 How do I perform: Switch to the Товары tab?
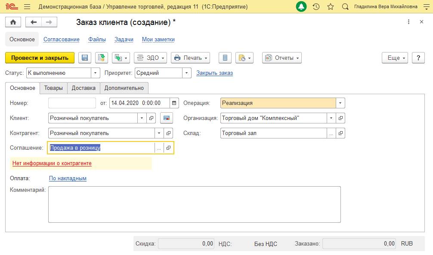click(x=53, y=88)
